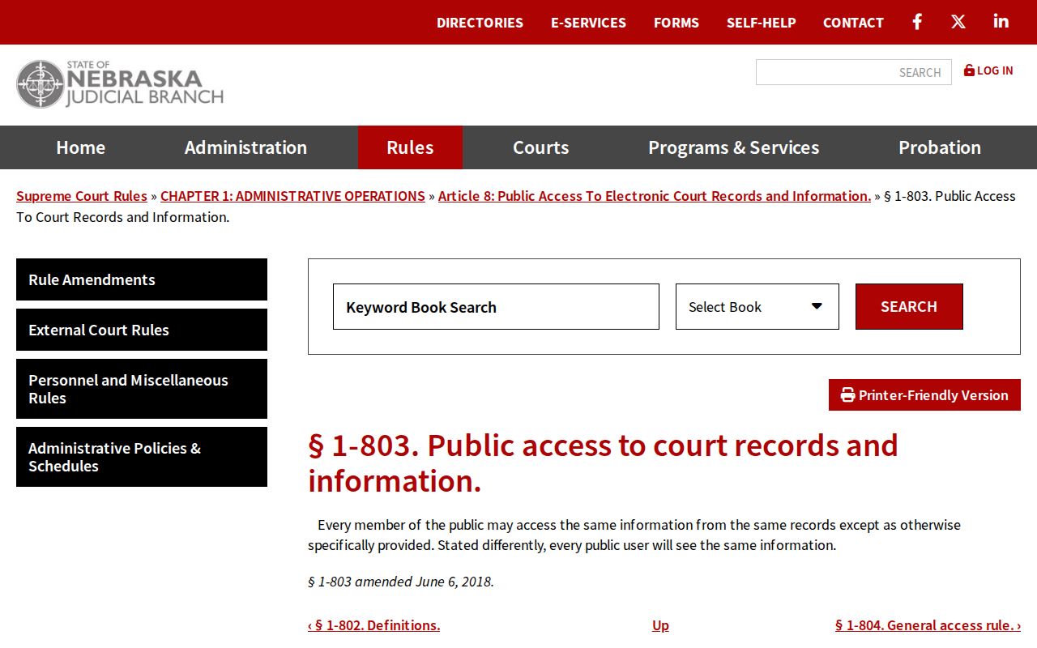Screen dimensions: 1037x648
Task: Click the text '§ 1-803 amended June 6, 2018.'
Action: pyautogui.click(x=401, y=582)
